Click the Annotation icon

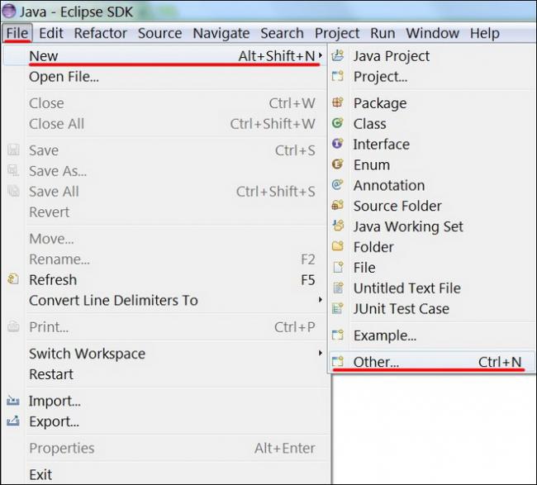tap(337, 185)
